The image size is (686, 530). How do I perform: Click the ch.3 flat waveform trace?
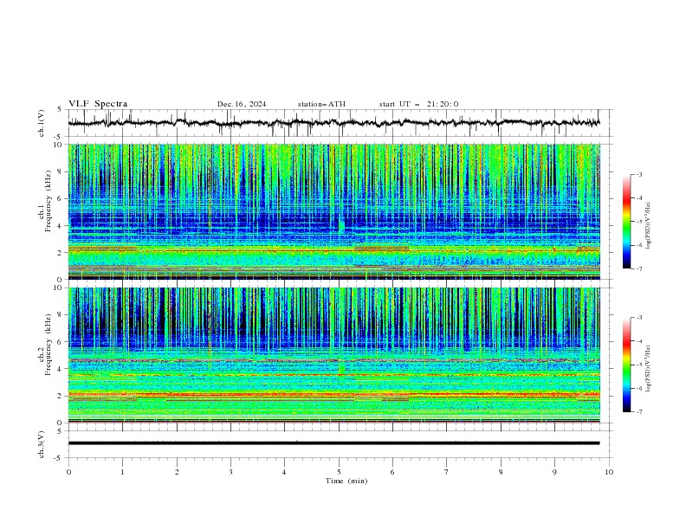tap(334, 443)
